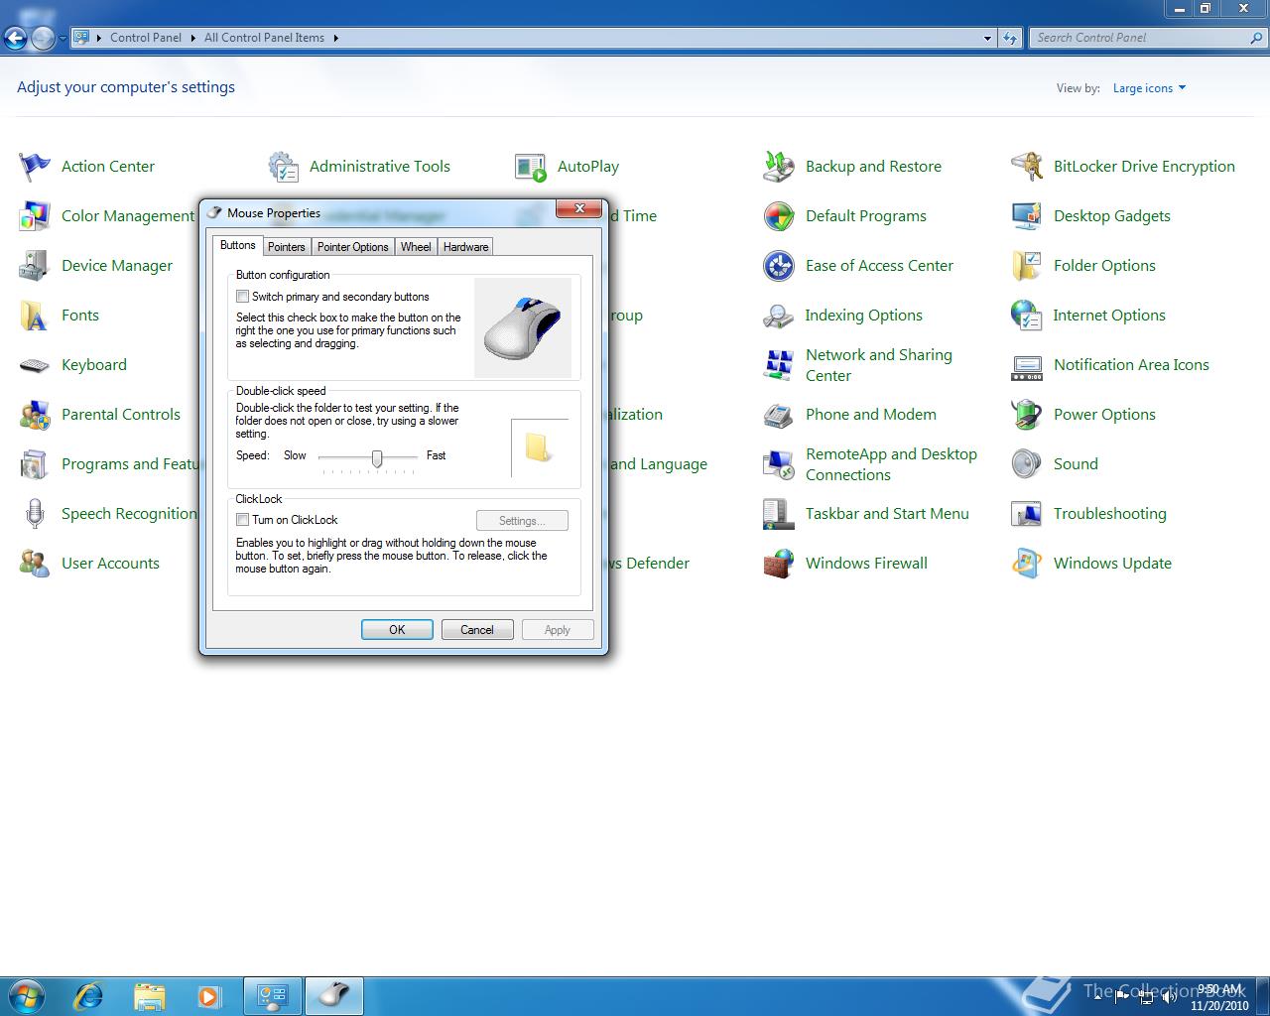Open Phone and Modem icon

click(x=779, y=415)
